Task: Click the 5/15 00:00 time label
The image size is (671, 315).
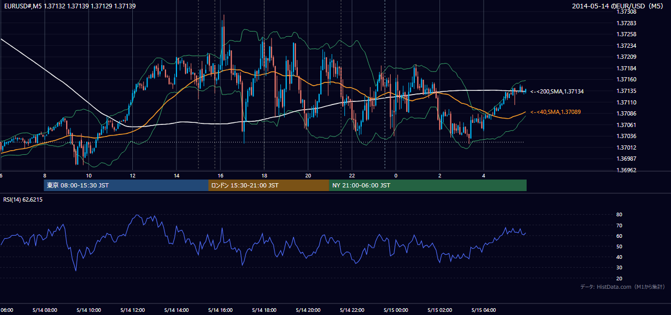Action: pyautogui.click(x=396, y=310)
